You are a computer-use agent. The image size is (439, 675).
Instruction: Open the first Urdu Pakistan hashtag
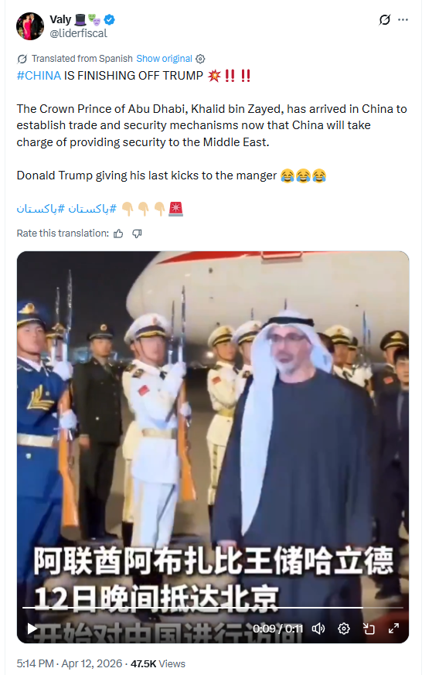(x=93, y=210)
